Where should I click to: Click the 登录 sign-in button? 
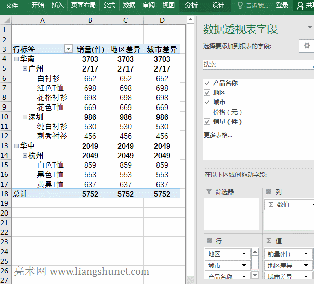(x=282, y=5)
